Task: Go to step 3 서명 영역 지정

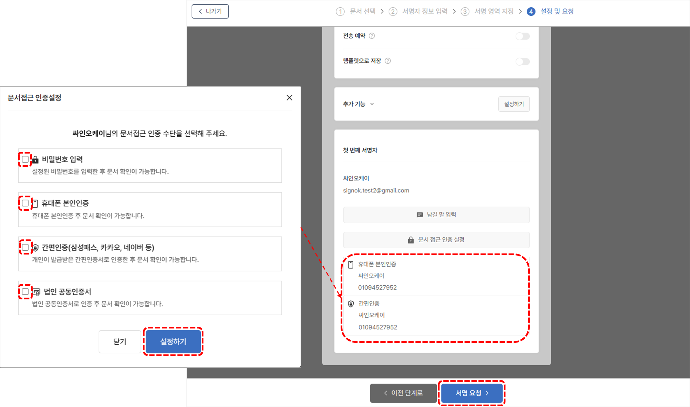Action: [487, 12]
